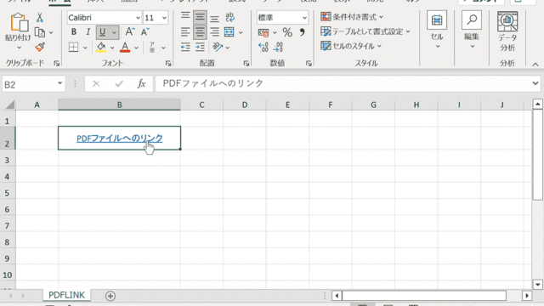Screen dimensions: 544x306
Task: Expand the formula bar
Action: pos(535,83)
